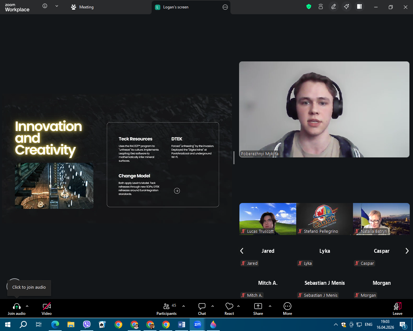Change the view layout icon
Screen dimensions: 413x331
[359, 7]
